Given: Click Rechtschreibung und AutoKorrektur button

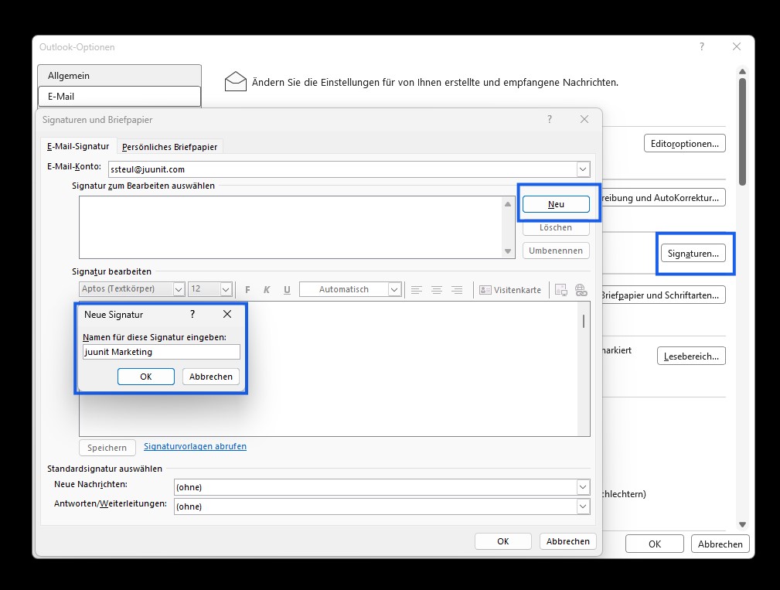Looking at the screenshot, I should pyautogui.click(x=663, y=197).
